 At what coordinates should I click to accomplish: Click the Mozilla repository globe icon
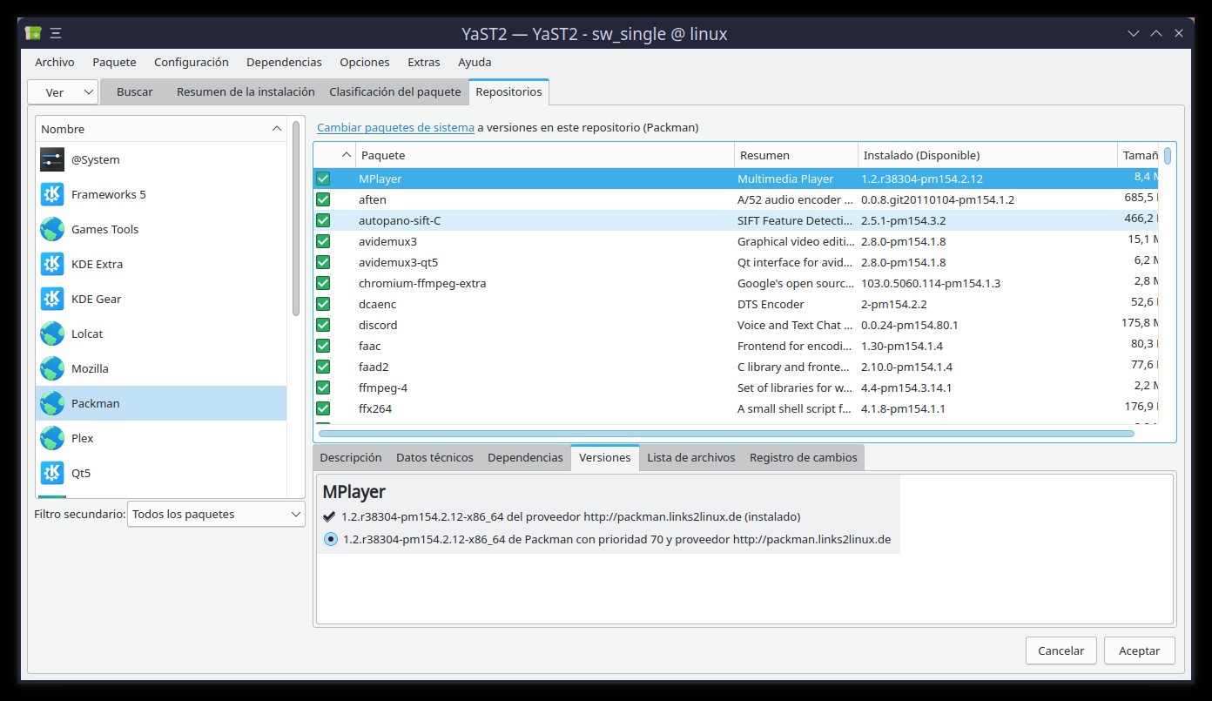point(52,368)
